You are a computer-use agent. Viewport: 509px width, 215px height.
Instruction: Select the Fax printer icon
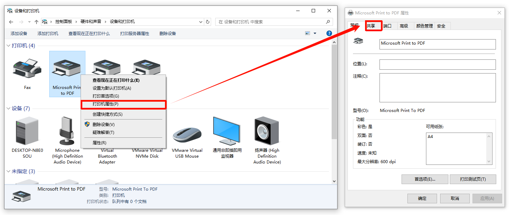[x=27, y=68]
